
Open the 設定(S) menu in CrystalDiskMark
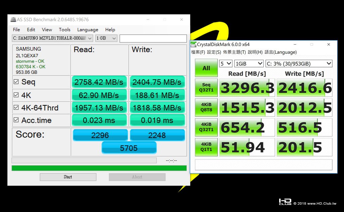(x=214, y=52)
